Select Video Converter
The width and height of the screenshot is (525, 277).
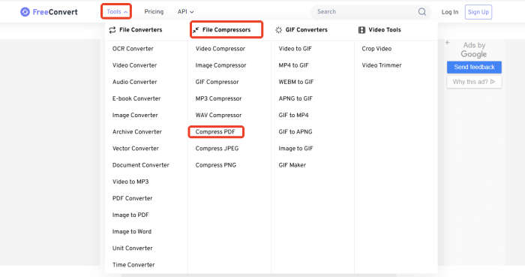click(134, 65)
